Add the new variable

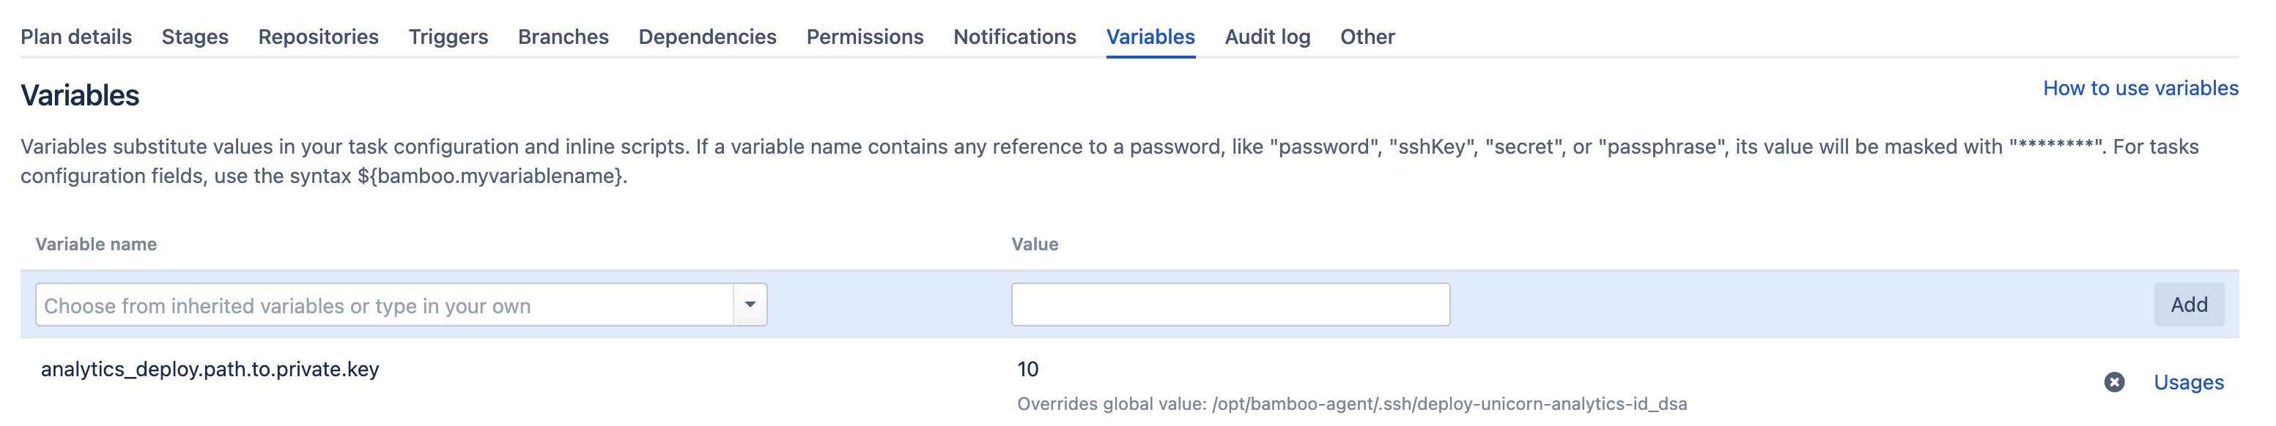coord(2189,304)
